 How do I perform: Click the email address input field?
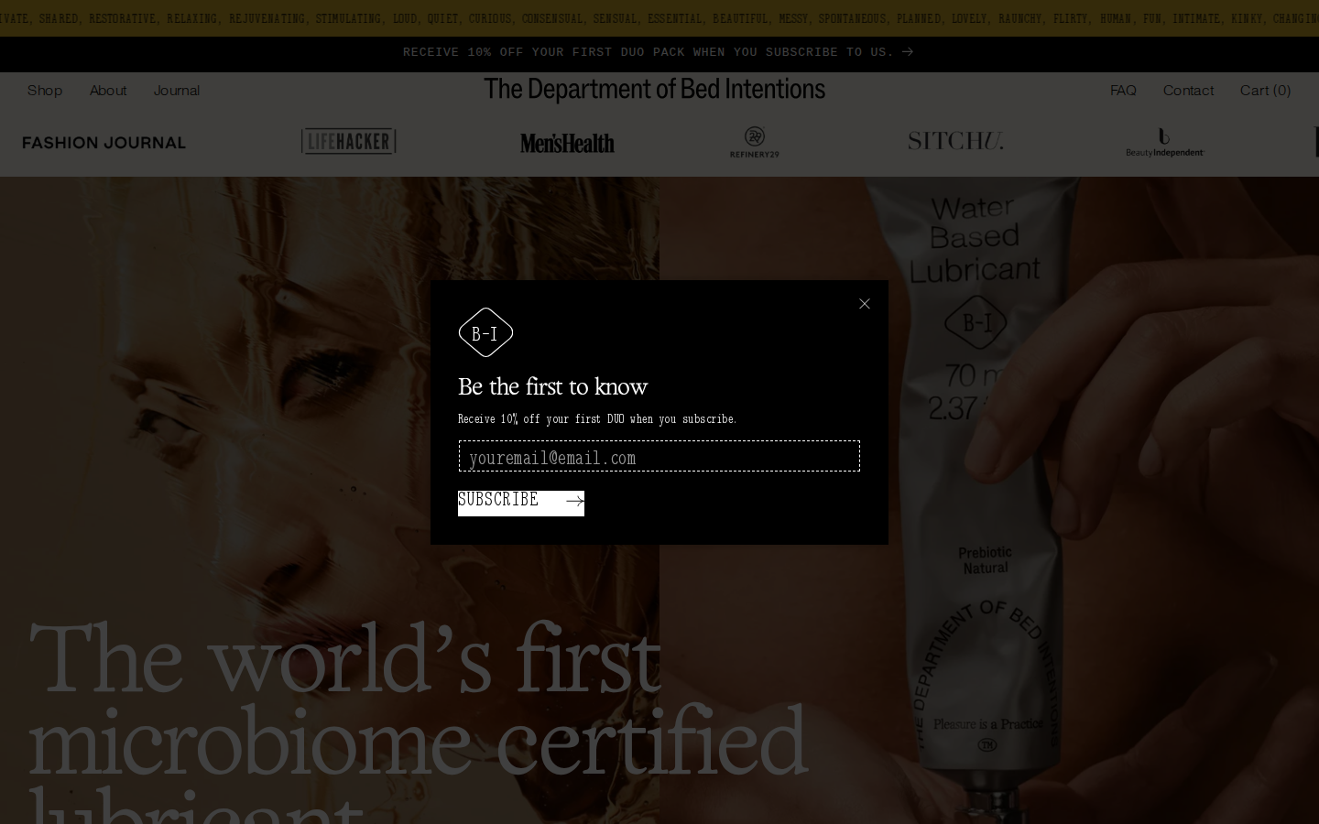[659, 456]
